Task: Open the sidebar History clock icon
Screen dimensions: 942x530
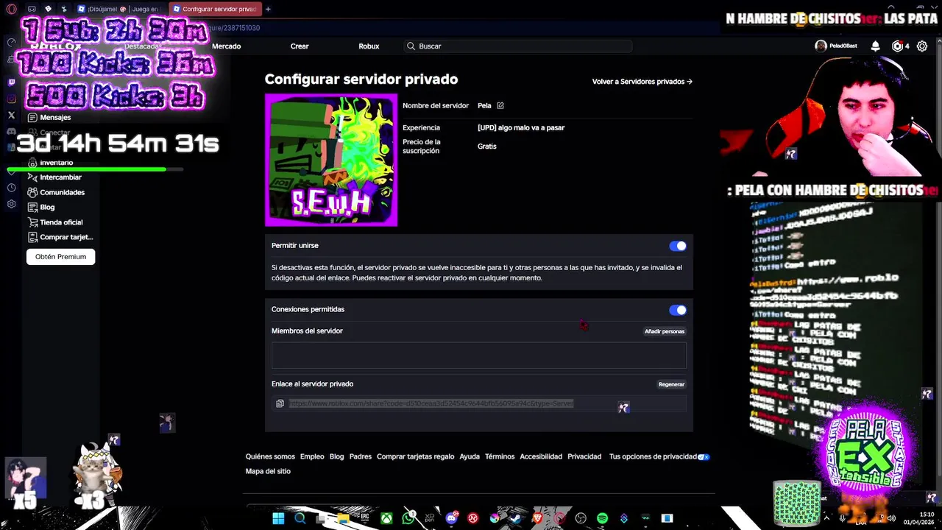Action: [11, 187]
